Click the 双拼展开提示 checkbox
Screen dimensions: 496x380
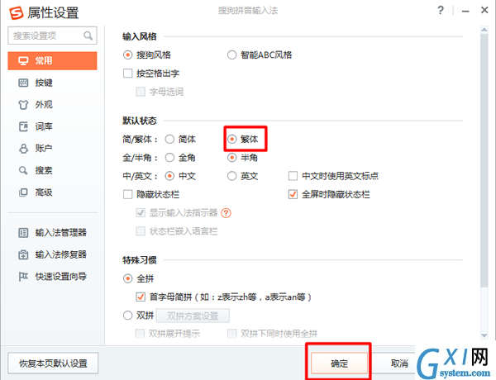140,334
